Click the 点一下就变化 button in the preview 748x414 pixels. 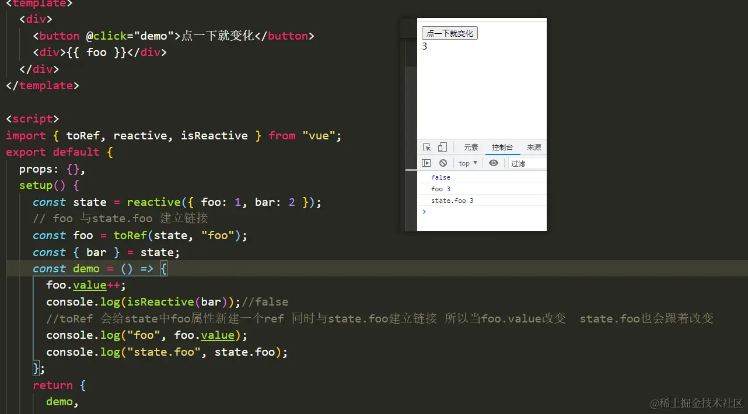[449, 33]
